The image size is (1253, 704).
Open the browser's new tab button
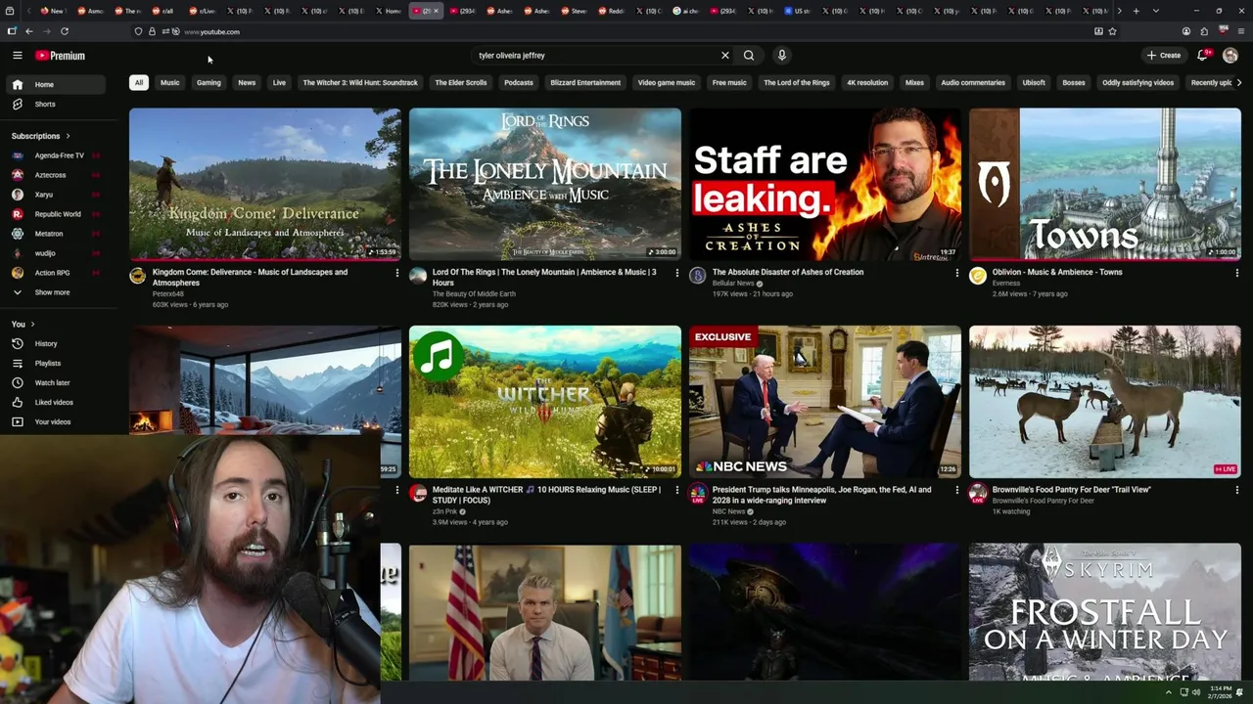[x=1136, y=11]
